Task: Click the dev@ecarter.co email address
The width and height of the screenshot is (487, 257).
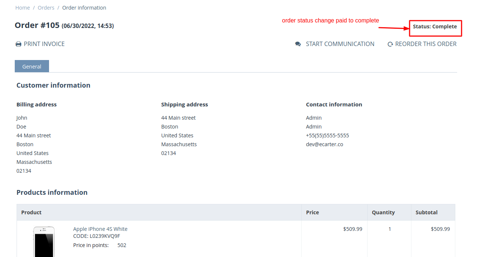Action: click(324, 144)
